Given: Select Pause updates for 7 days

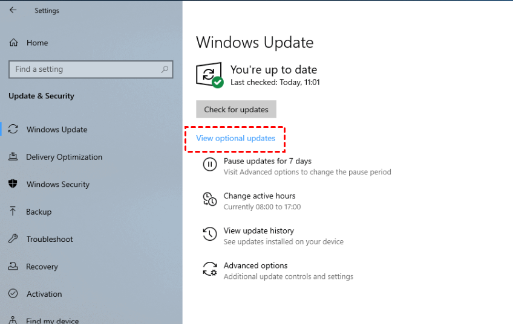Looking at the screenshot, I should (267, 161).
